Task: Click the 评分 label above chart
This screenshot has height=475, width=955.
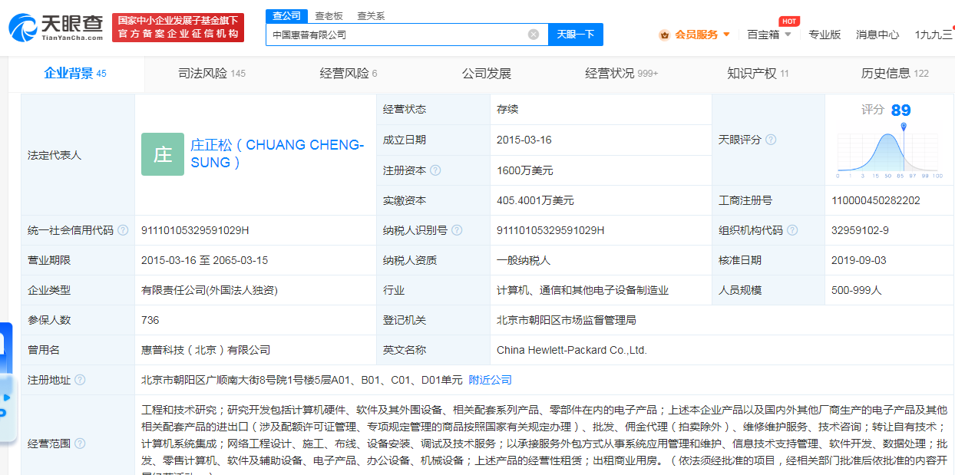Action: (873, 111)
